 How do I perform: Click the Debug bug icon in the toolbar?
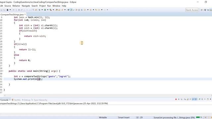pyautogui.click(x=39, y=10)
